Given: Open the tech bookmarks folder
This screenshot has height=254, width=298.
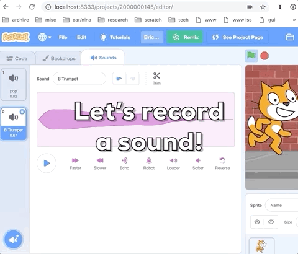Looking at the screenshot, I should coord(179,20).
